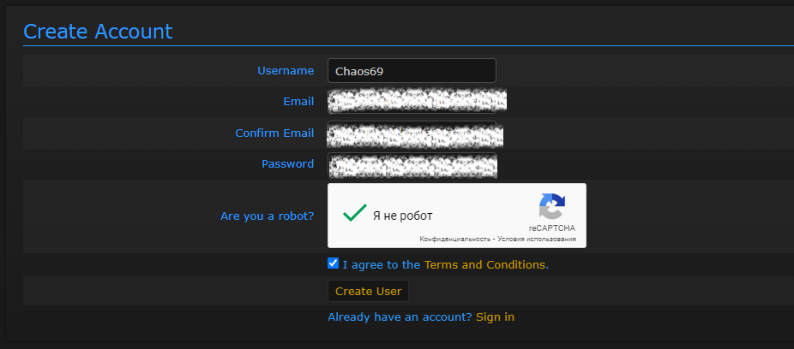
Task: Click the Password label text
Action: [287, 163]
